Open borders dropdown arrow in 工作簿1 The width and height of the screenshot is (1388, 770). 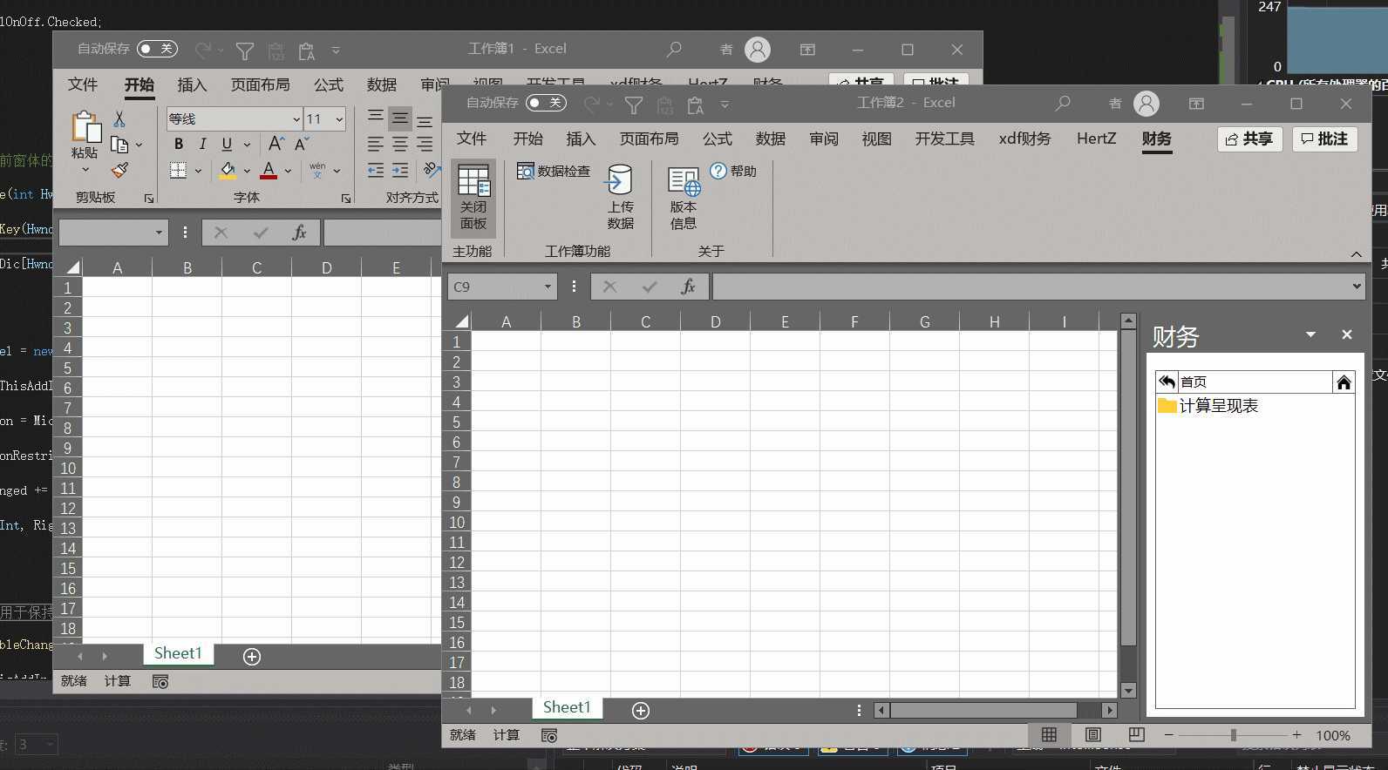[198, 171]
